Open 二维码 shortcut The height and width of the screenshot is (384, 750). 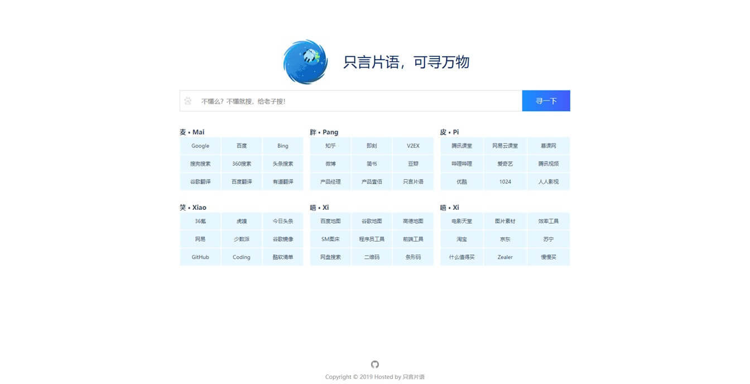pyautogui.click(x=372, y=257)
